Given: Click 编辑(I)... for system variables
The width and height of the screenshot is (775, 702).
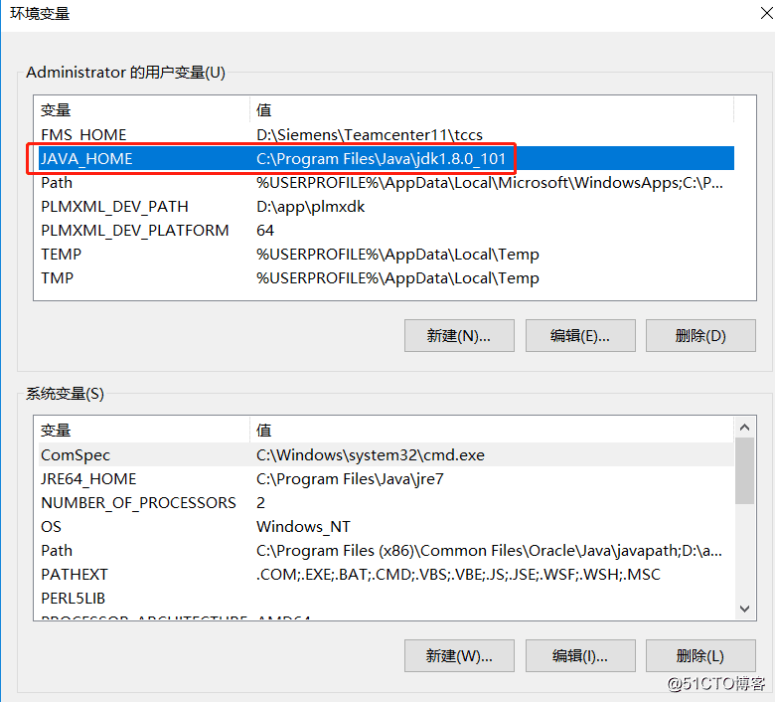Looking at the screenshot, I should tap(580, 656).
